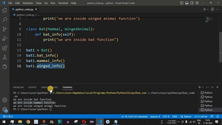Toggle the secondary side bar layout

(x=192, y=3)
